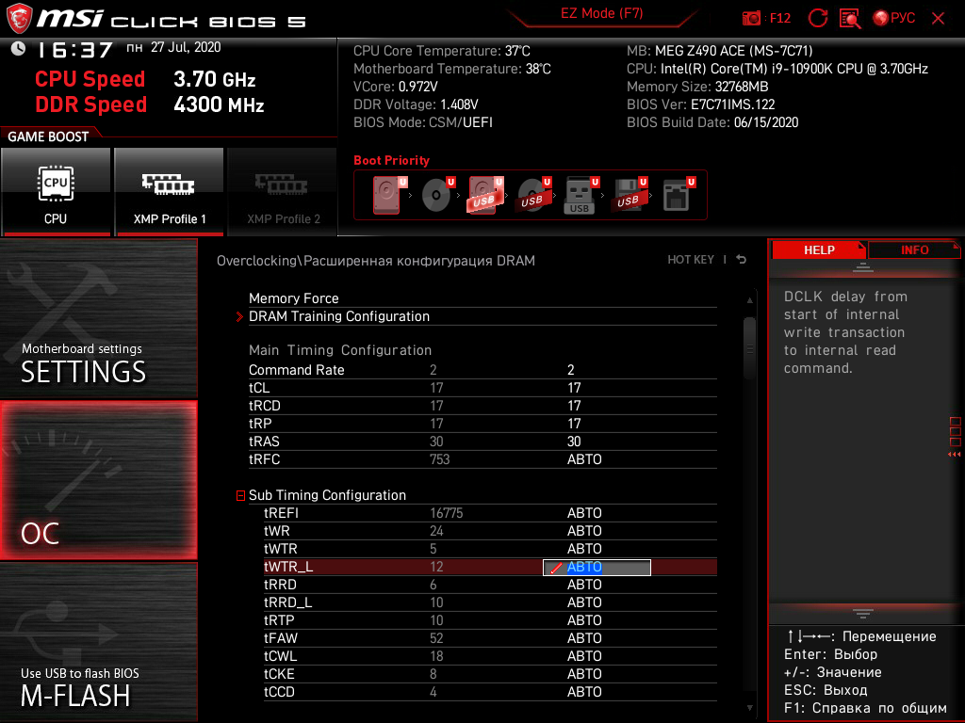The image size is (965, 723).
Task: Open the BIOS search magnifier icon
Action: coord(850,18)
